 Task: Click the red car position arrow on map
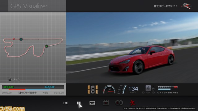[x=14, y=39]
